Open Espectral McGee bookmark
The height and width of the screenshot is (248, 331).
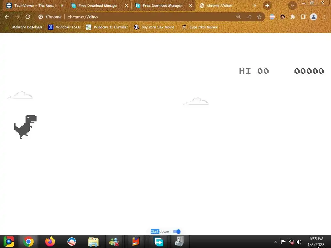click(200, 27)
